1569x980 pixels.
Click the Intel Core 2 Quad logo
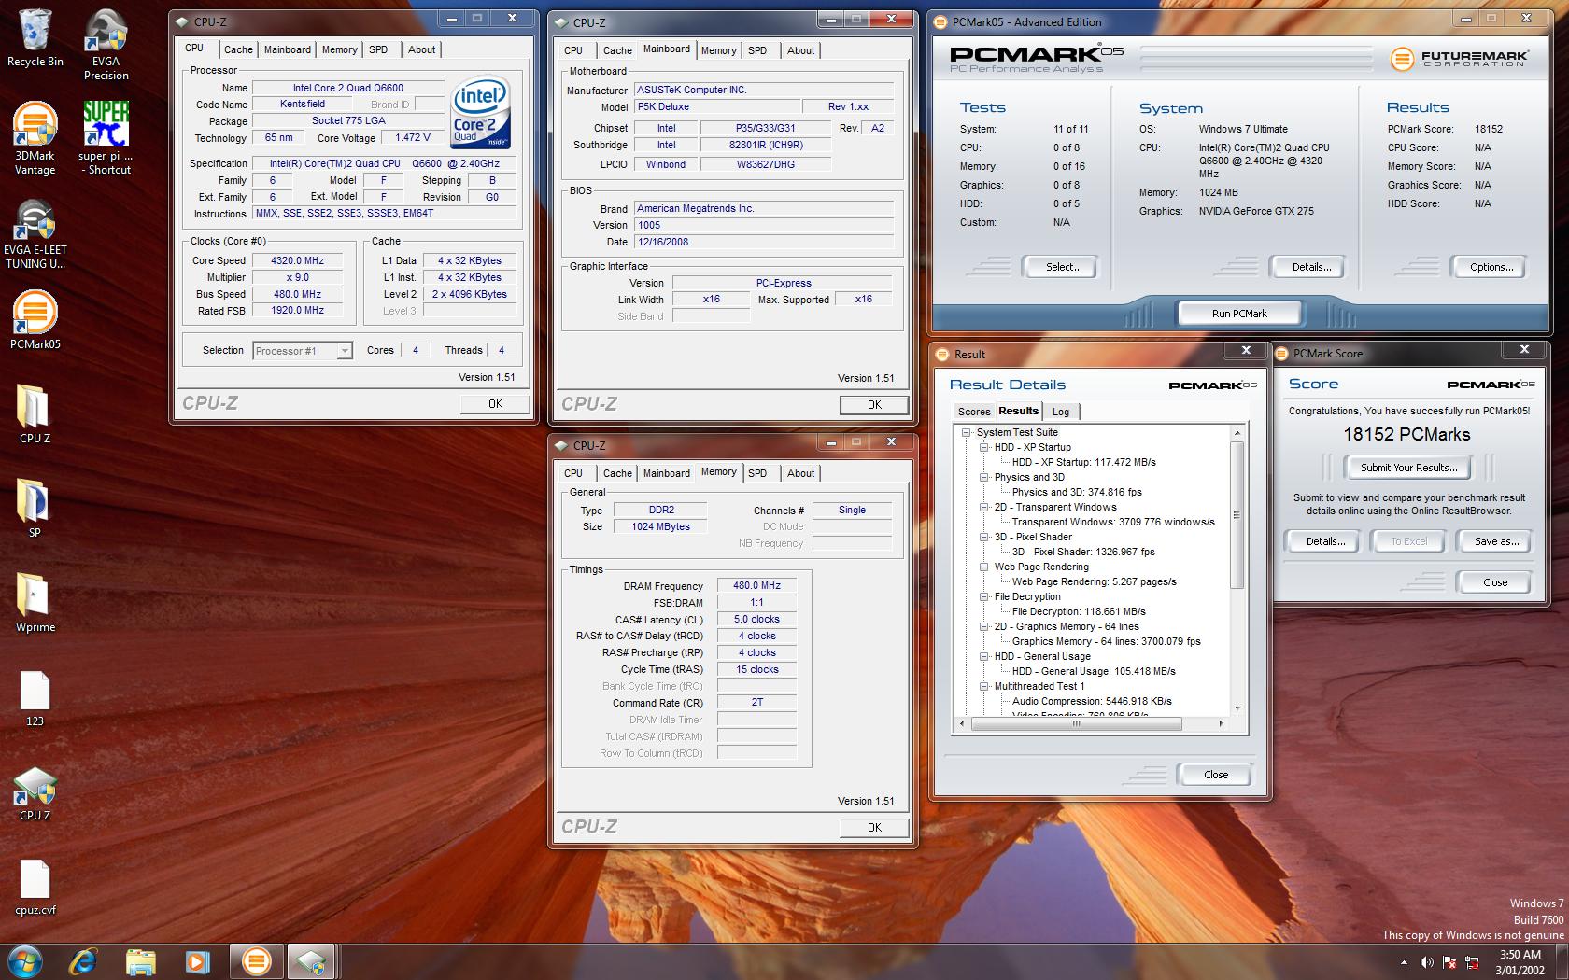481,113
